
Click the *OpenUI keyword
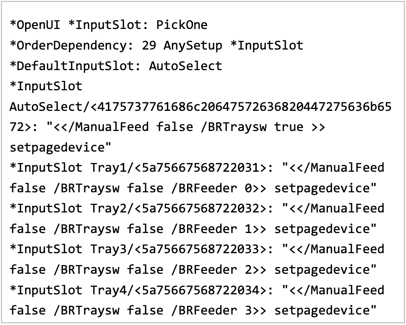pos(35,25)
